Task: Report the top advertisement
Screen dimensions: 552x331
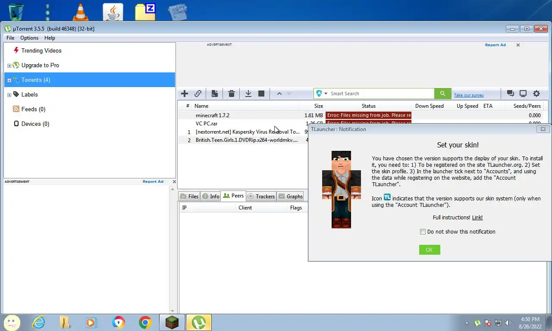Action: pos(495,45)
